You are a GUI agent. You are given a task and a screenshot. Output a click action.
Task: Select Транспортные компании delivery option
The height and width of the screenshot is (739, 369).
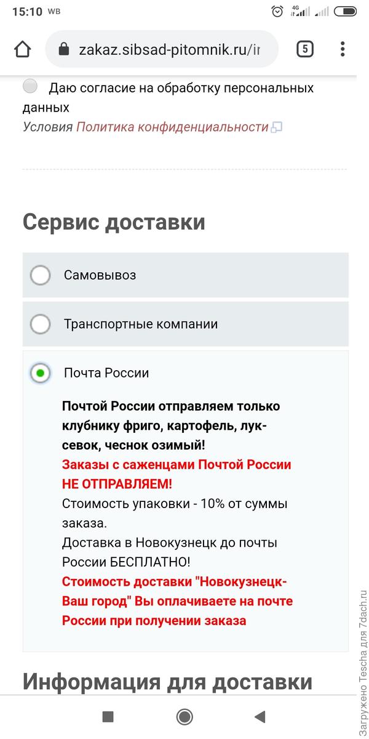[40, 324]
